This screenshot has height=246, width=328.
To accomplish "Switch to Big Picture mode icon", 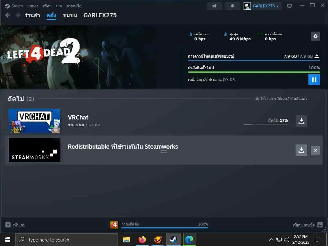I will tap(290, 6).
